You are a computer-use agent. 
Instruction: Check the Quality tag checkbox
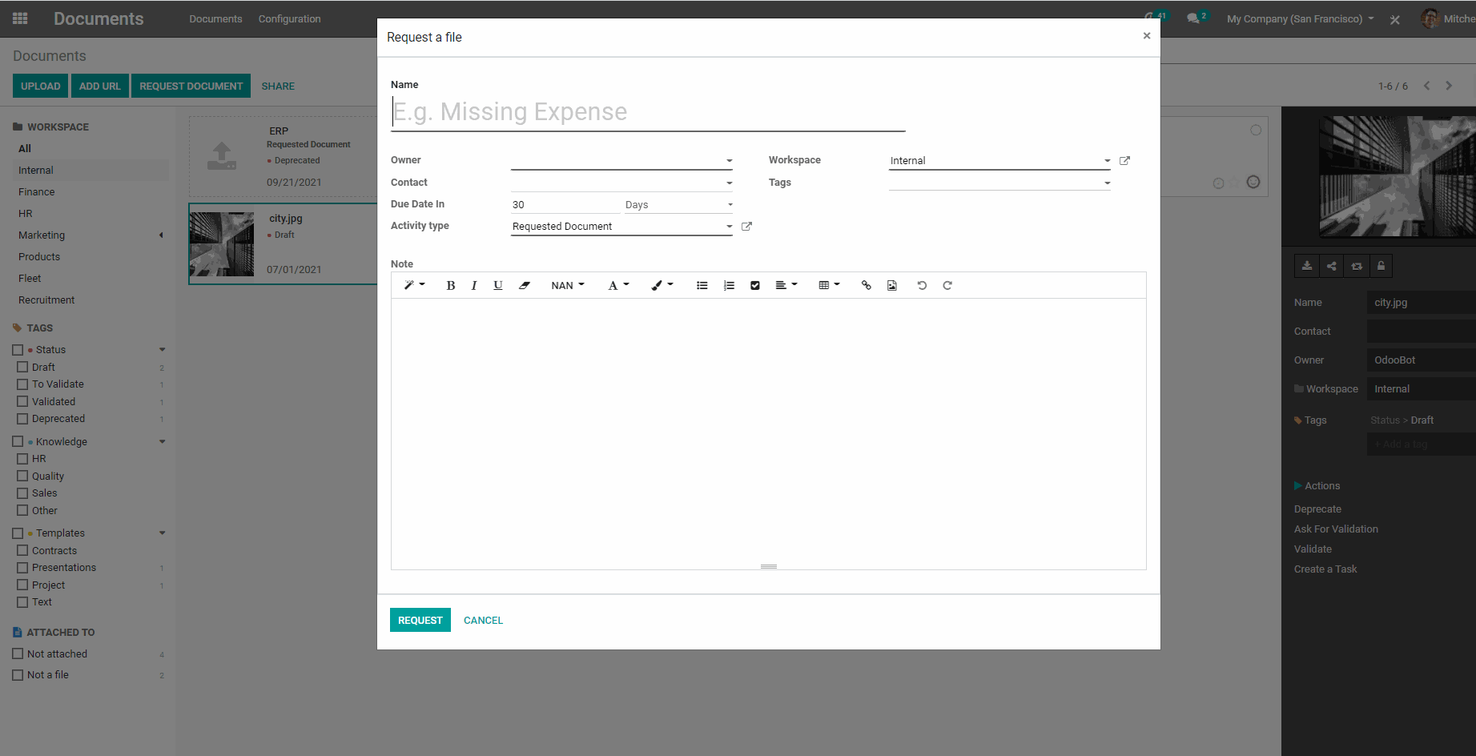pyautogui.click(x=22, y=476)
